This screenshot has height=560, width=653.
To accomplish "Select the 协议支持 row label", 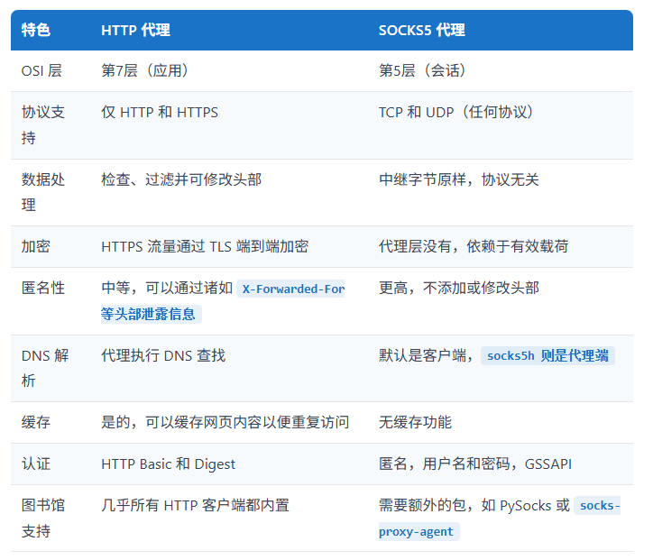I will pos(43,125).
